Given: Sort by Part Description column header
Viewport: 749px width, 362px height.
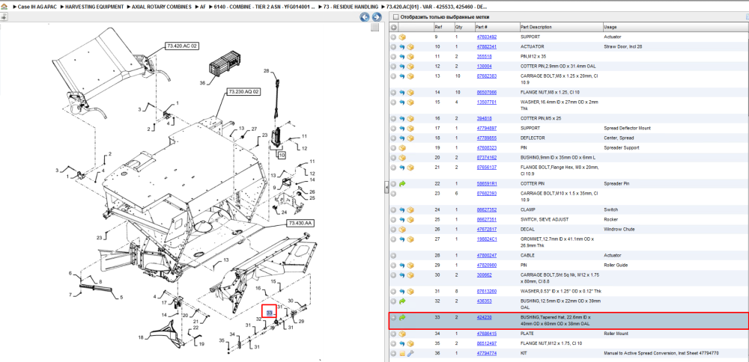Looking at the screenshot, I should tap(536, 27).
